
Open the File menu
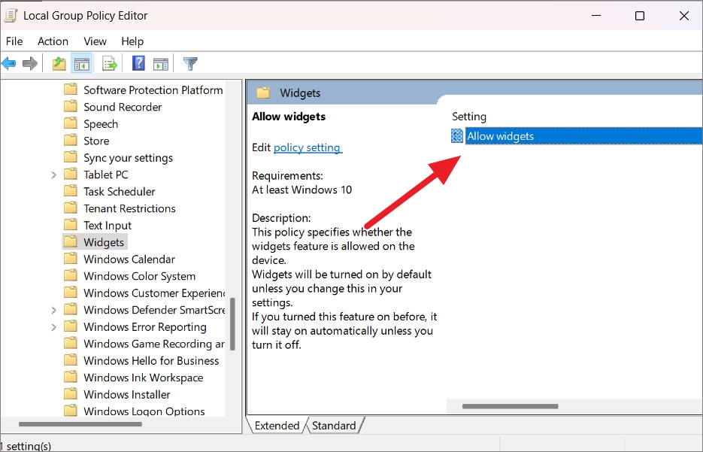[14, 41]
